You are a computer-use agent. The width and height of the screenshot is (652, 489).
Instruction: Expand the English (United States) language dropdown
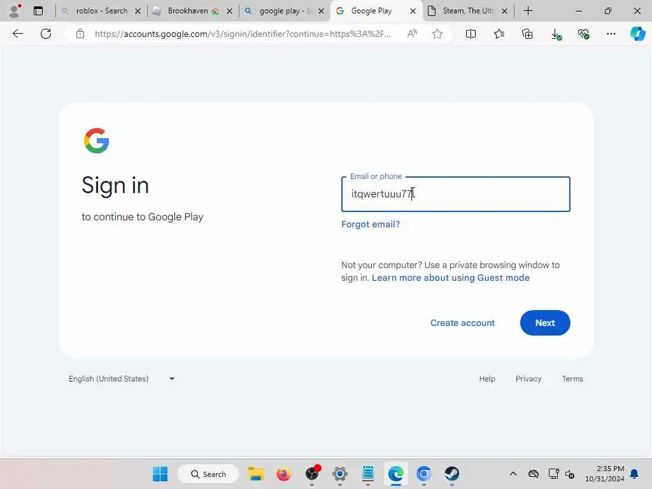click(122, 379)
